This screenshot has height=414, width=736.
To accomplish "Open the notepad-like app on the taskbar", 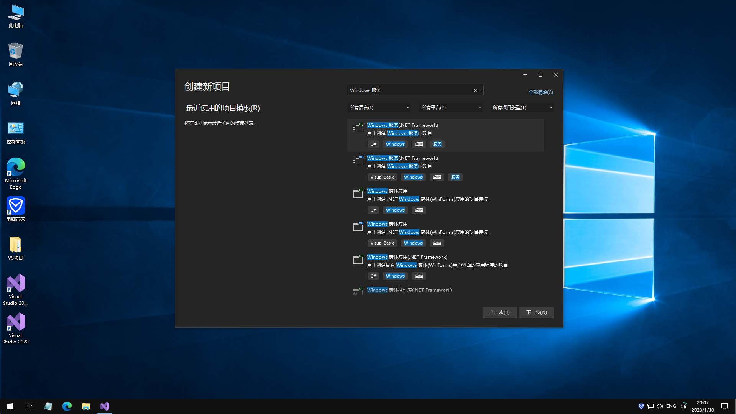I will pos(48,406).
